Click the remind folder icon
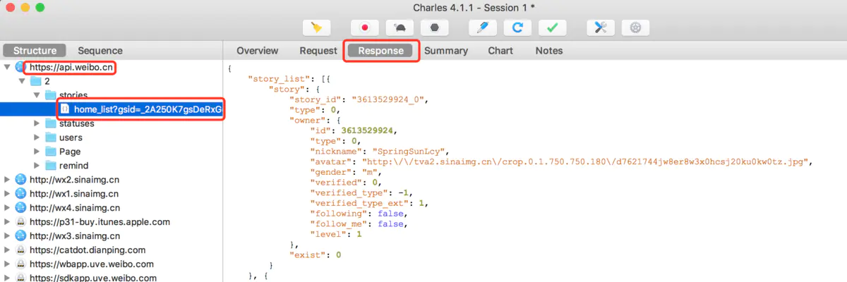The height and width of the screenshot is (282, 847). [50, 166]
